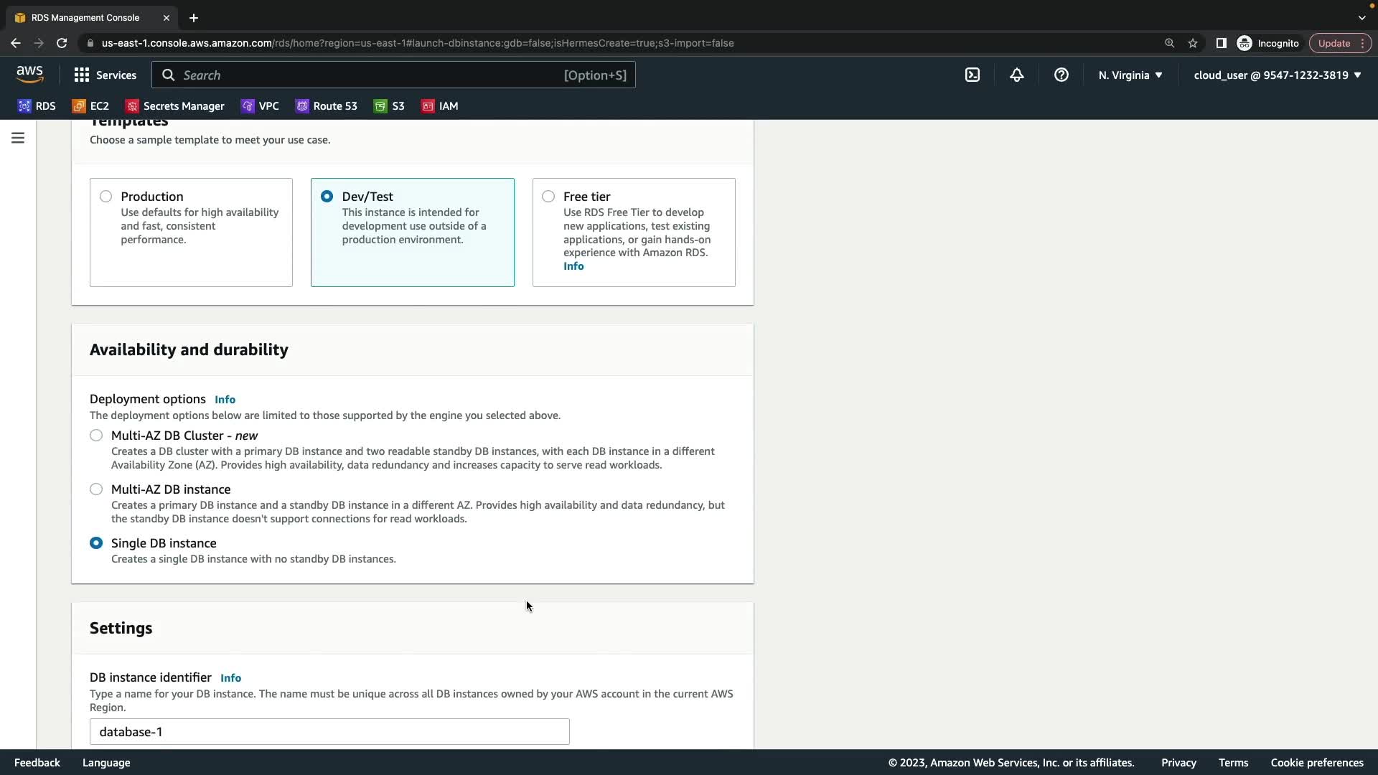Image resolution: width=1378 pixels, height=775 pixels.
Task: Expand the cloud_user account menu
Action: pos(1277,75)
